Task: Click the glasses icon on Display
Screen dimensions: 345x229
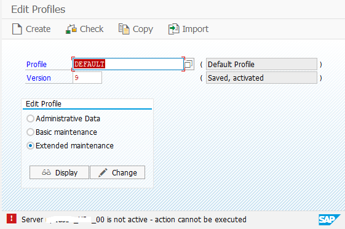Action: 46,172
